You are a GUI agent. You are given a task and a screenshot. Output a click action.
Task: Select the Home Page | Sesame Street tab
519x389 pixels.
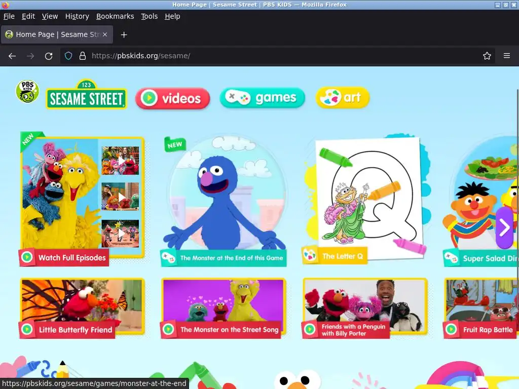click(x=57, y=34)
